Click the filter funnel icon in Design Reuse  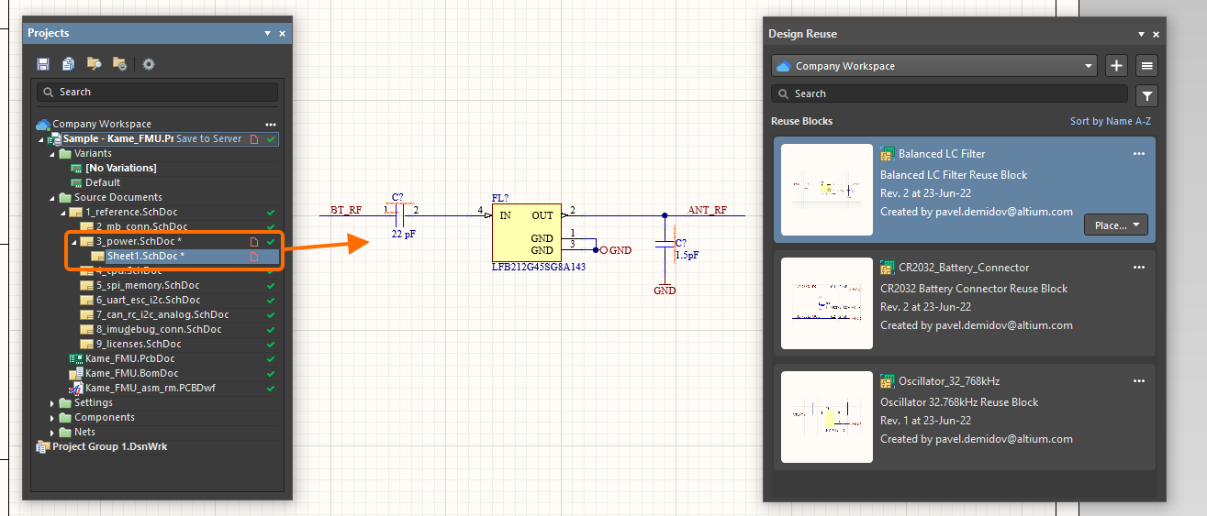click(x=1146, y=95)
